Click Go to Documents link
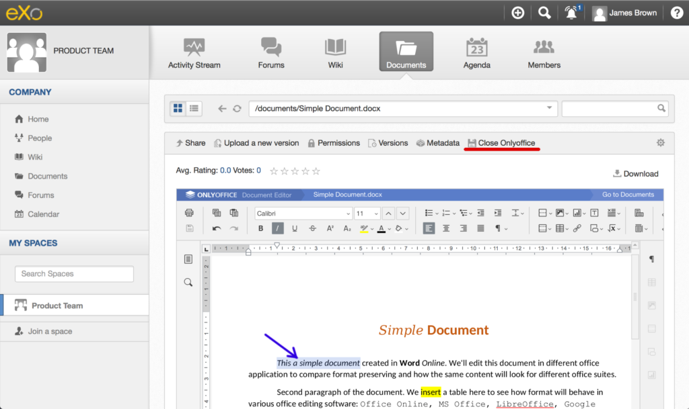This screenshot has height=409, width=689. click(628, 195)
